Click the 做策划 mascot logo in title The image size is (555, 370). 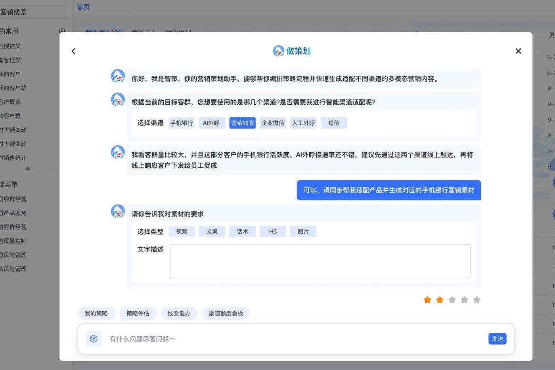279,51
